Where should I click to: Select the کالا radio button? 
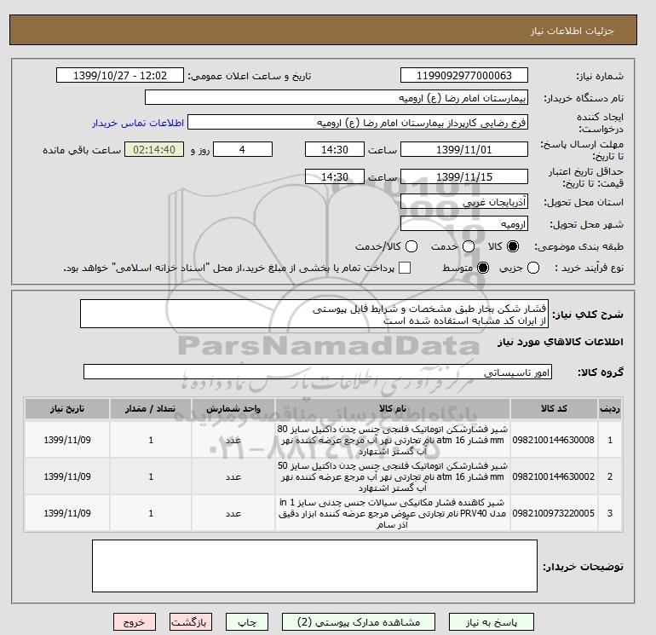click(x=513, y=246)
